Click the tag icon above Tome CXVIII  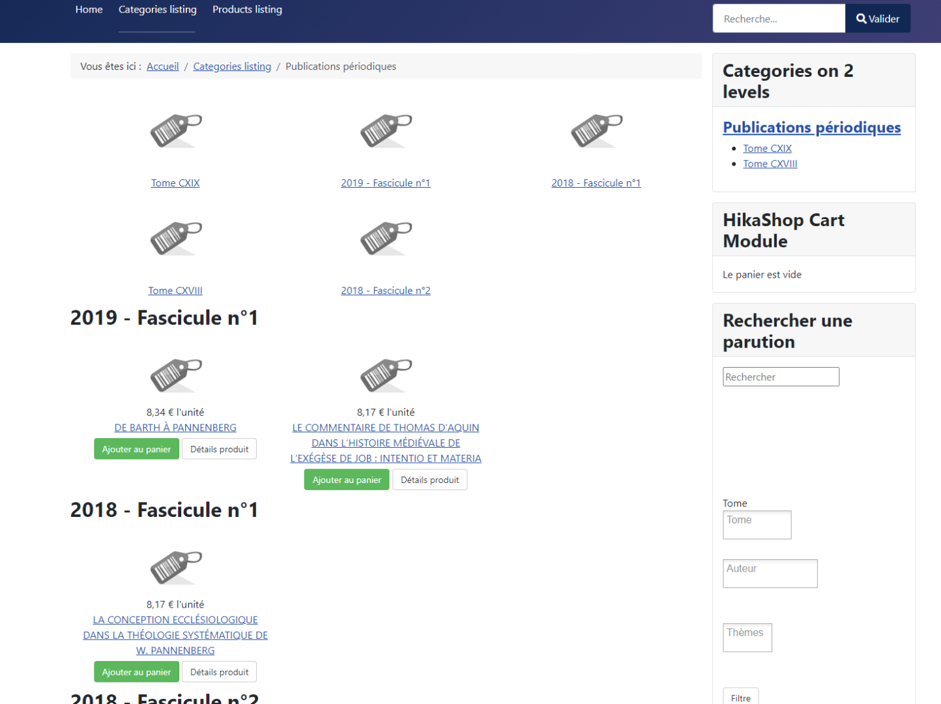coord(176,238)
